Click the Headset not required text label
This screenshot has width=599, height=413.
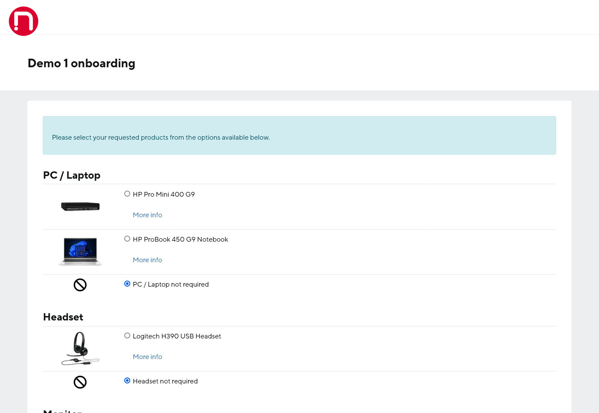tap(165, 381)
